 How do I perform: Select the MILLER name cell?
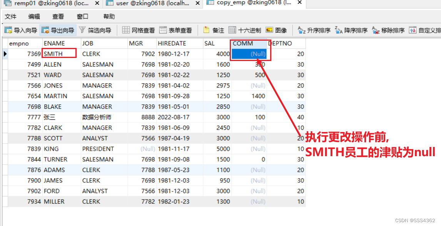pos(62,201)
